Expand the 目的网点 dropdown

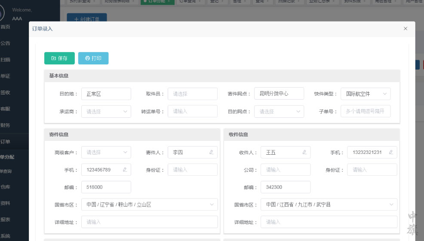279,111
